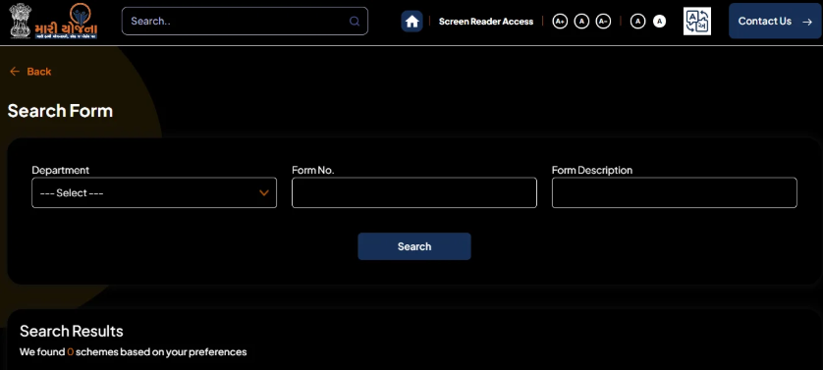This screenshot has height=370, width=823.
Task: Switch to light contrast white A icon
Action: click(660, 22)
